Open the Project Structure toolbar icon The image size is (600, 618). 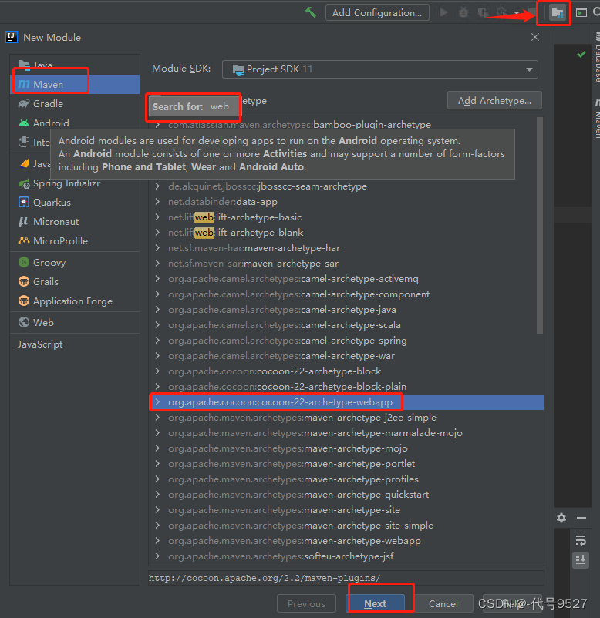(x=557, y=12)
